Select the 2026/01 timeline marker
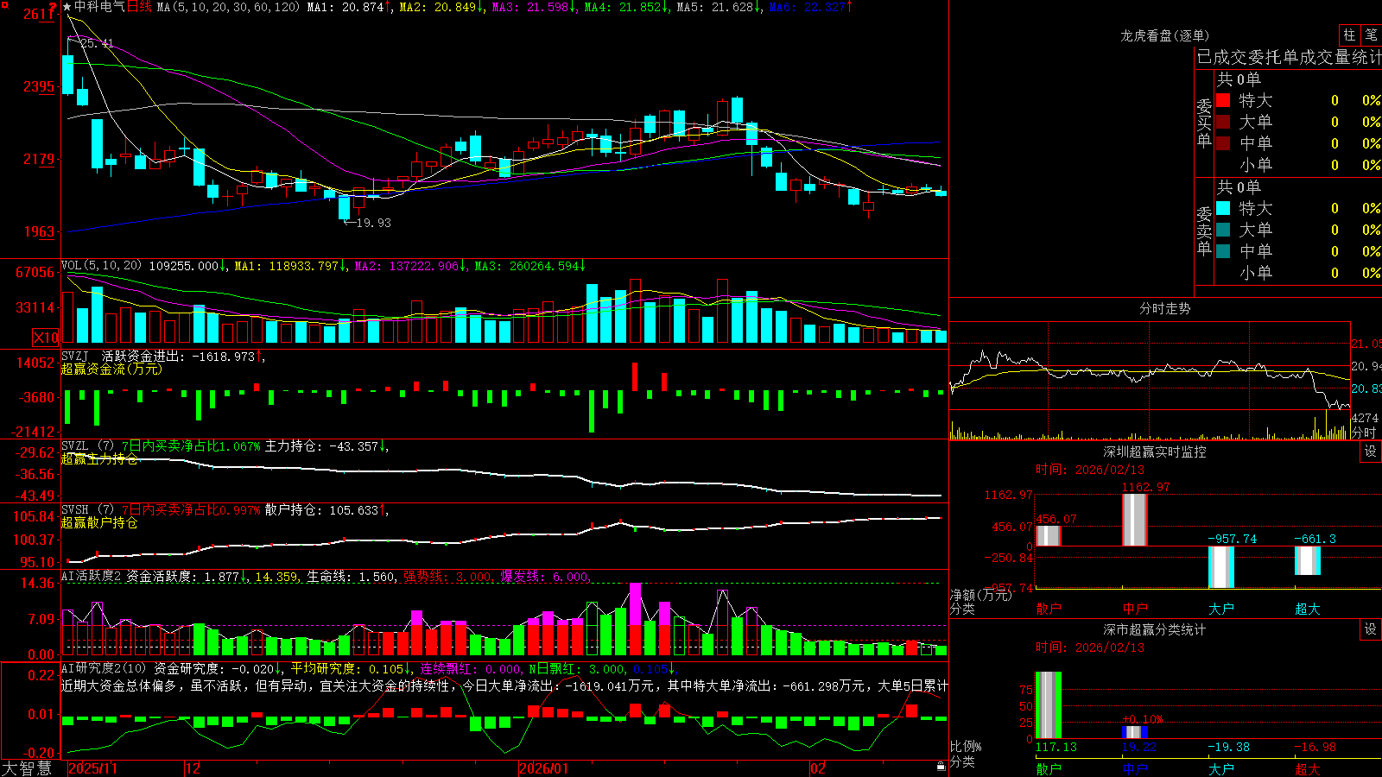This screenshot has width=1382, height=777. point(544,768)
